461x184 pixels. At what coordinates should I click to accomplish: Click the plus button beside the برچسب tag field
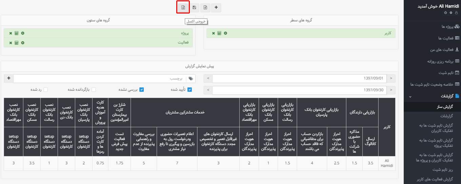[x=9, y=78]
